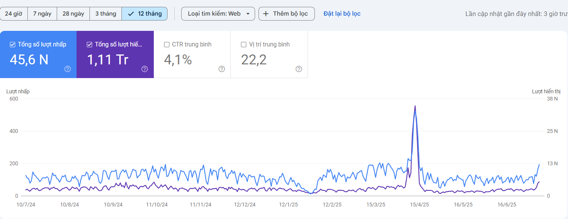This screenshot has width=568, height=219.
Task: Click the 22,2 average position value
Action: [x=254, y=60]
